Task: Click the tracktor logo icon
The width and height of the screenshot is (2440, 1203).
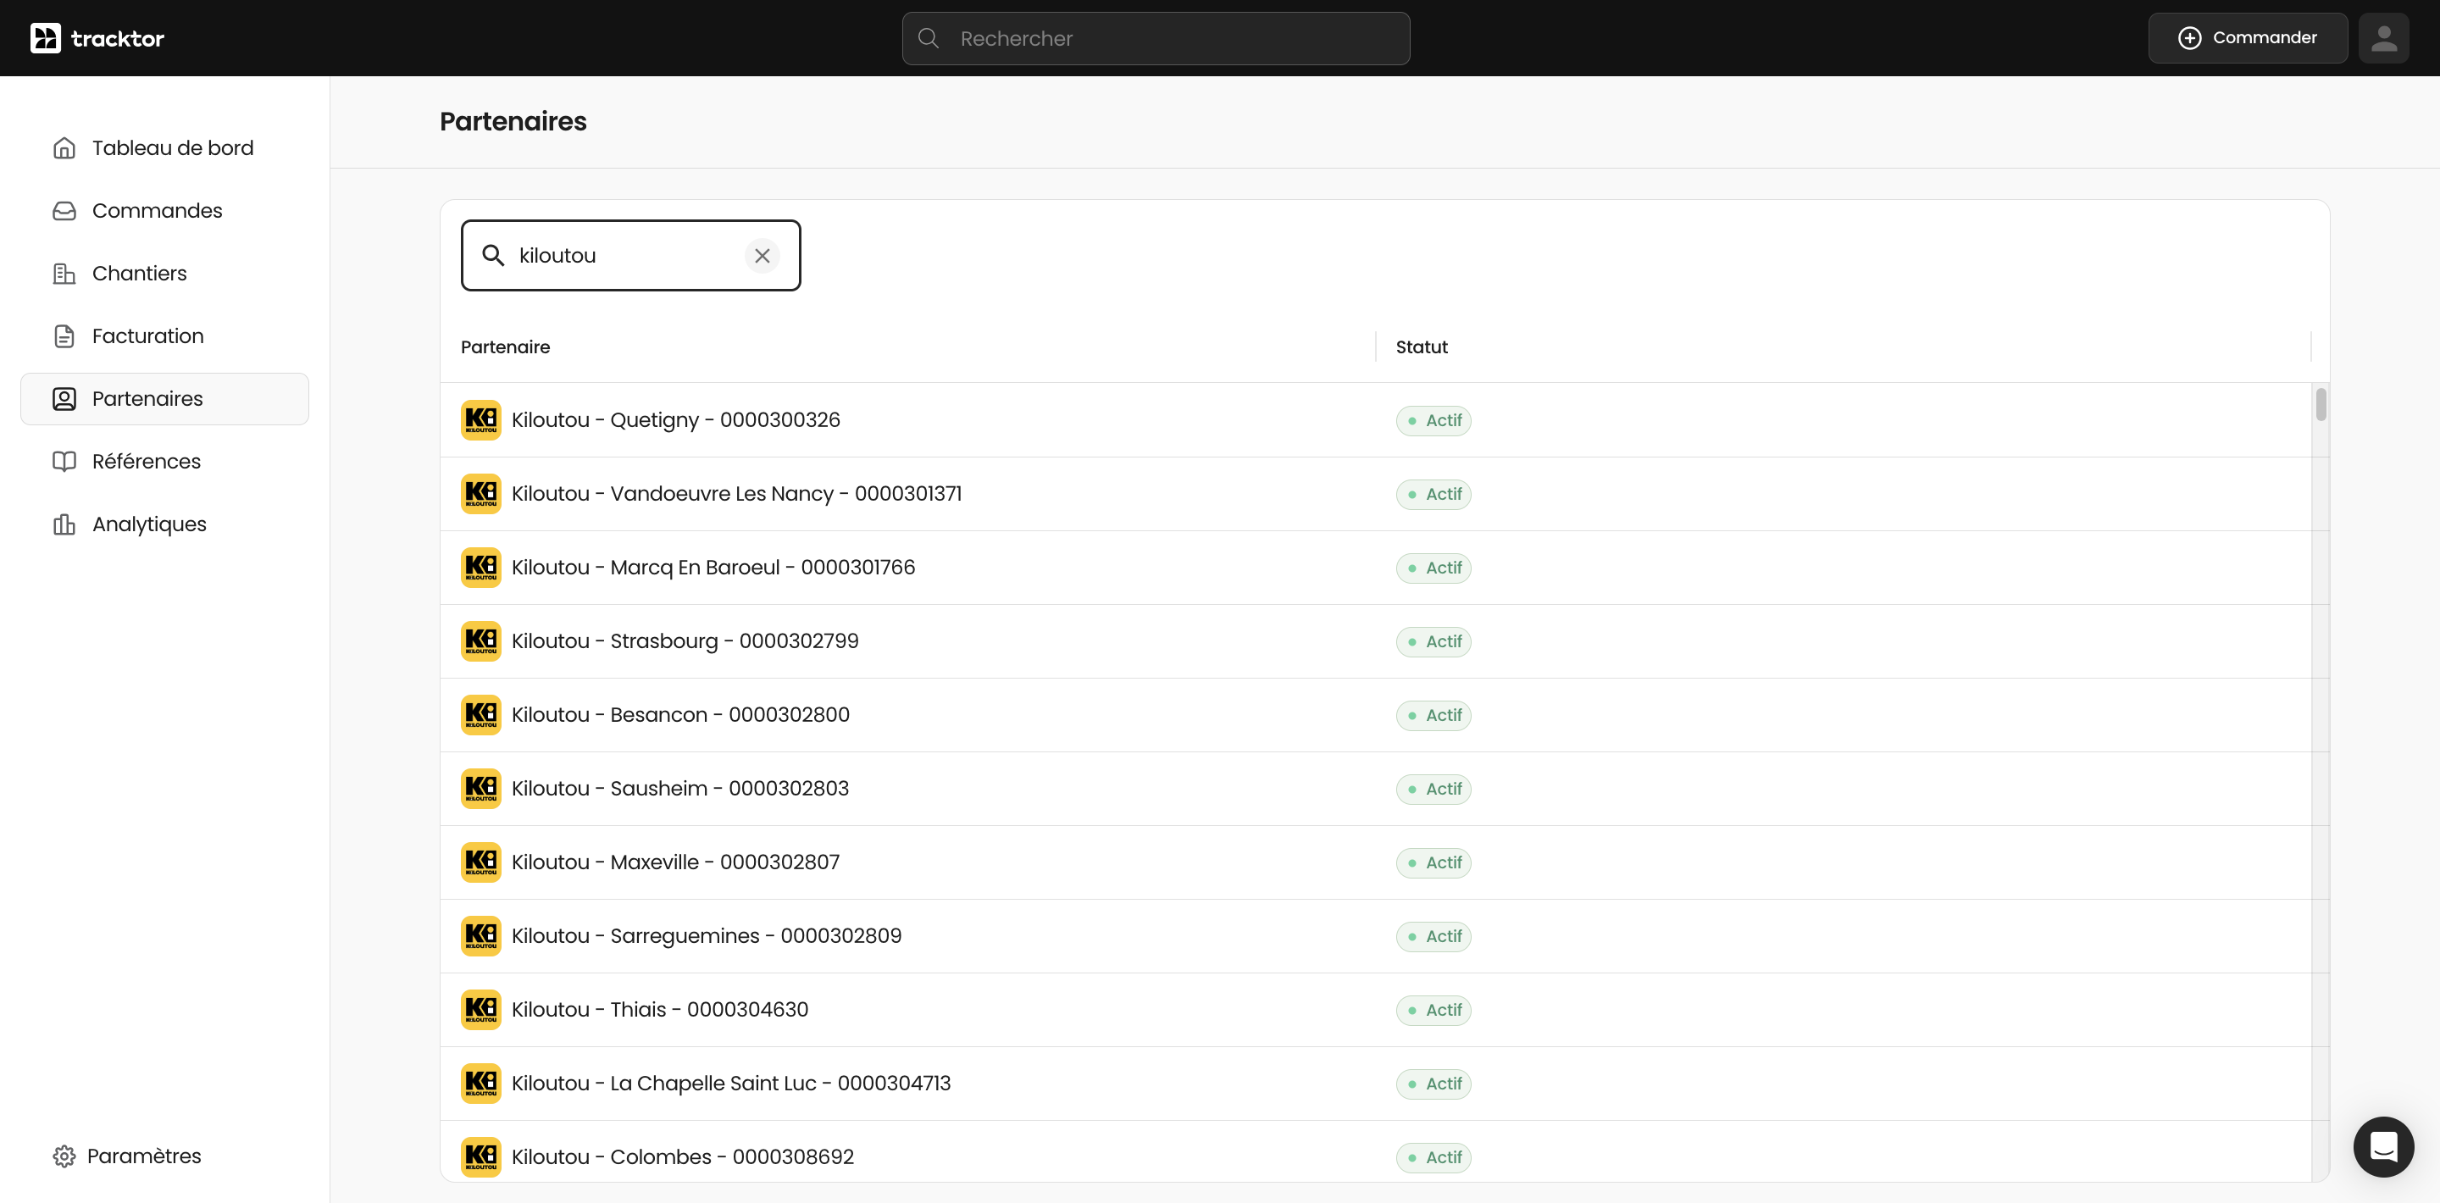Action: [46, 38]
